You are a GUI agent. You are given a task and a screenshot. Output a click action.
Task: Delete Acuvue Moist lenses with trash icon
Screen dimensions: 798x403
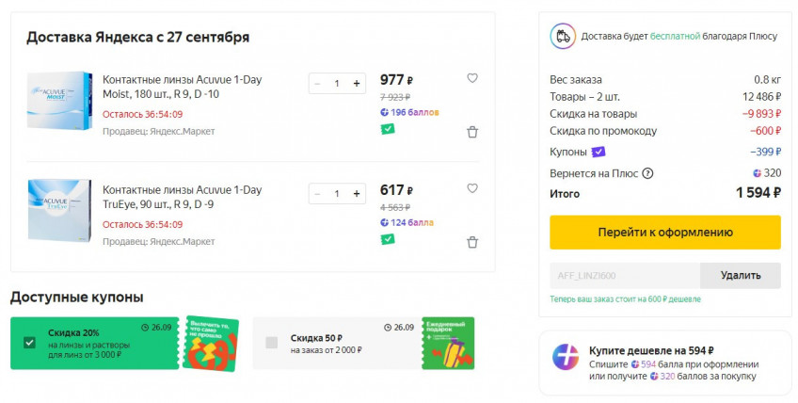click(472, 132)
